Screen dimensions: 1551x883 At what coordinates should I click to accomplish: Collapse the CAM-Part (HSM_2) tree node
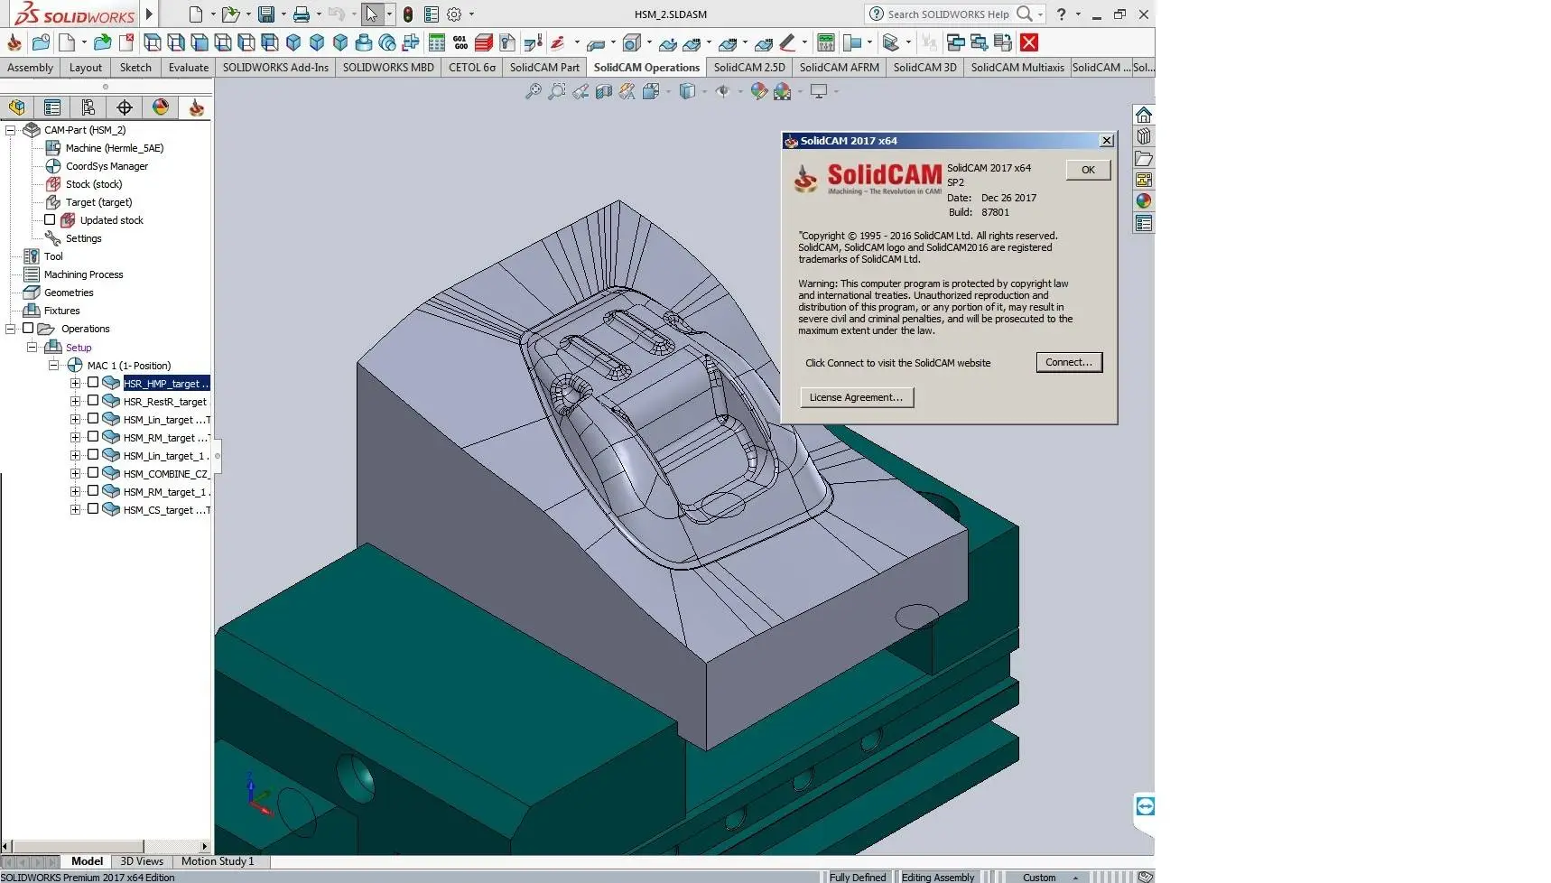click(x=11, y=130)
